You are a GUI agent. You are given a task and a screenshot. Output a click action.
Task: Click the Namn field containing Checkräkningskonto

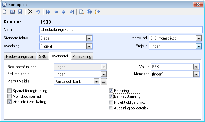pyautogui.click(x=121, y=30)
